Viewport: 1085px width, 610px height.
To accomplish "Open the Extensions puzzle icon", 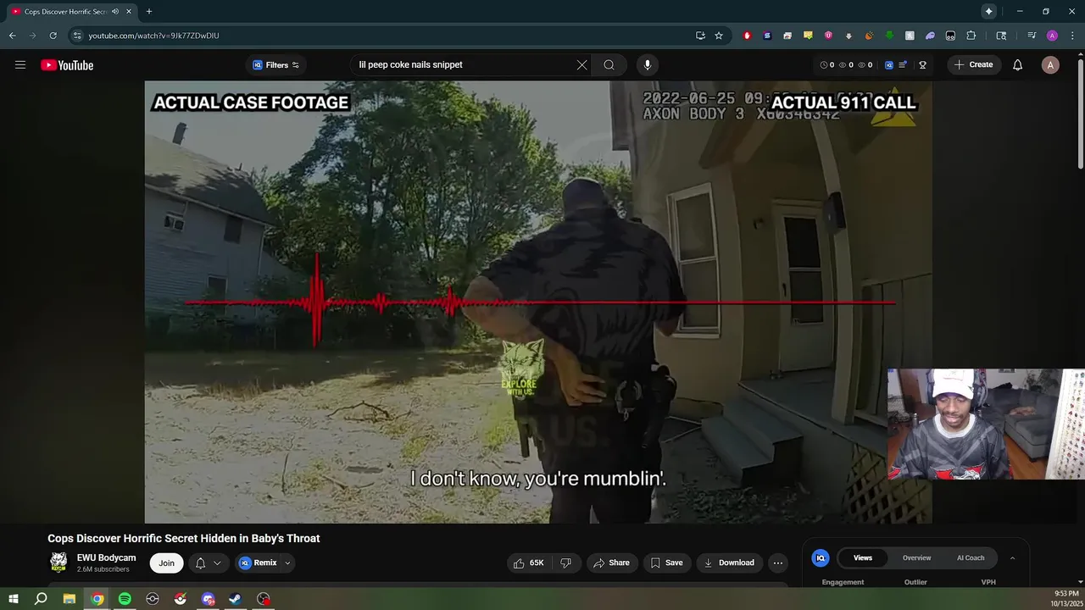I will point(971,36).
